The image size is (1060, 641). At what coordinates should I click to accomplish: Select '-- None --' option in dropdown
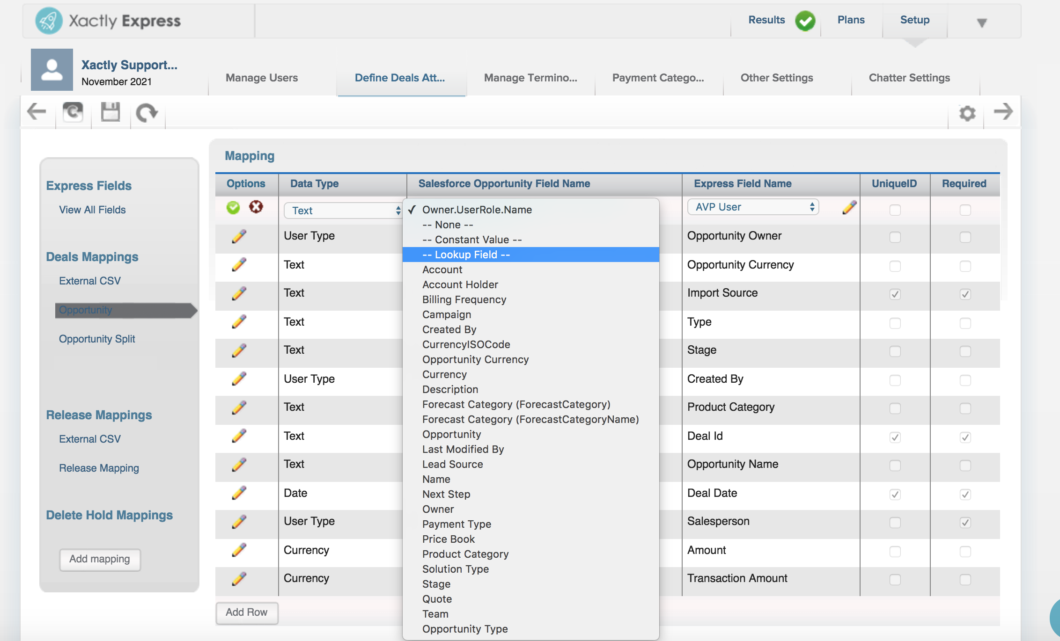click(x=531, y=225)
